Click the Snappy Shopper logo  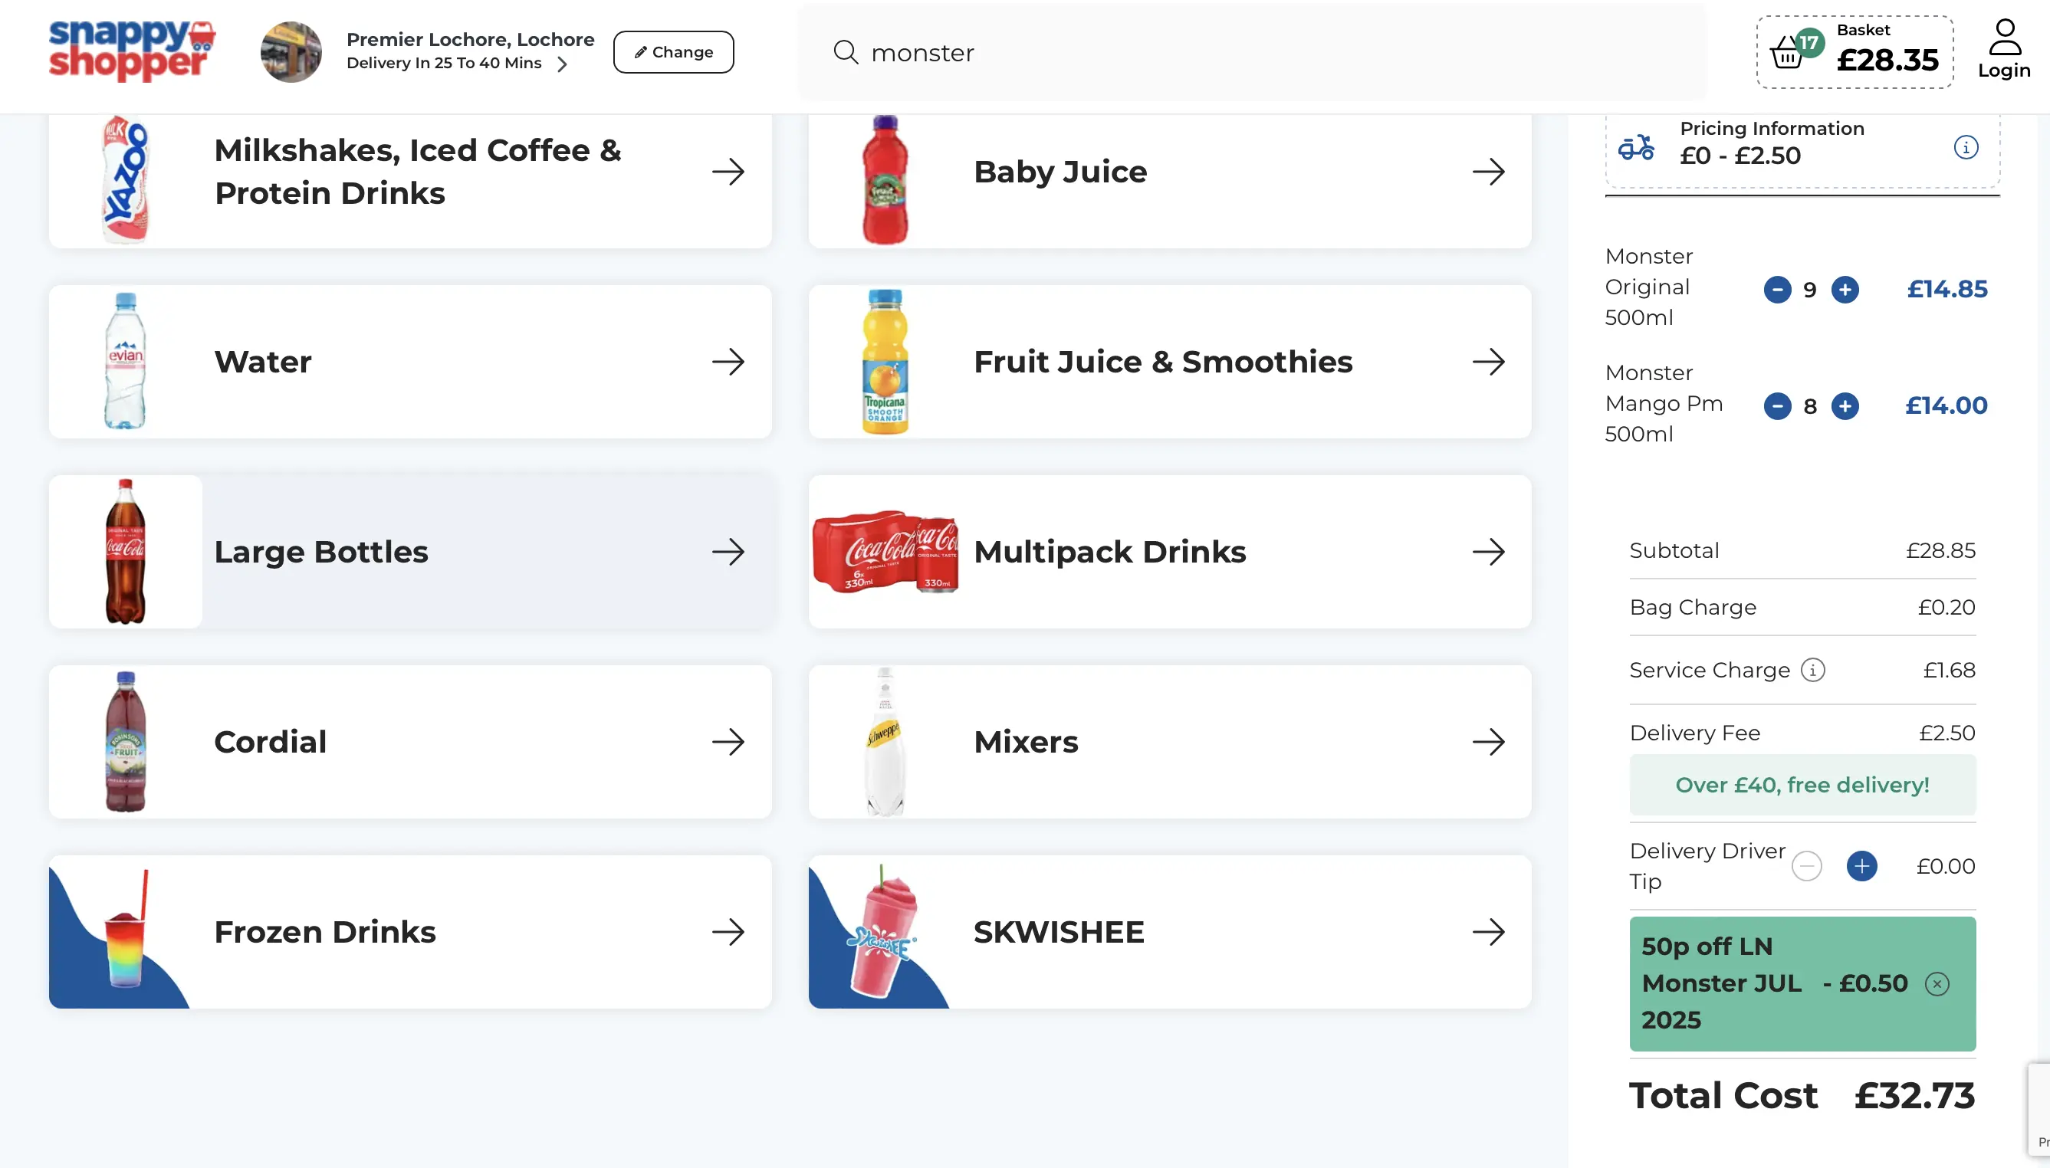(132, 51)
